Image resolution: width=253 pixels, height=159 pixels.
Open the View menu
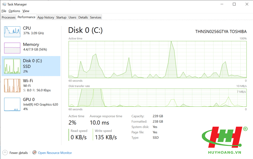point(26,11)
